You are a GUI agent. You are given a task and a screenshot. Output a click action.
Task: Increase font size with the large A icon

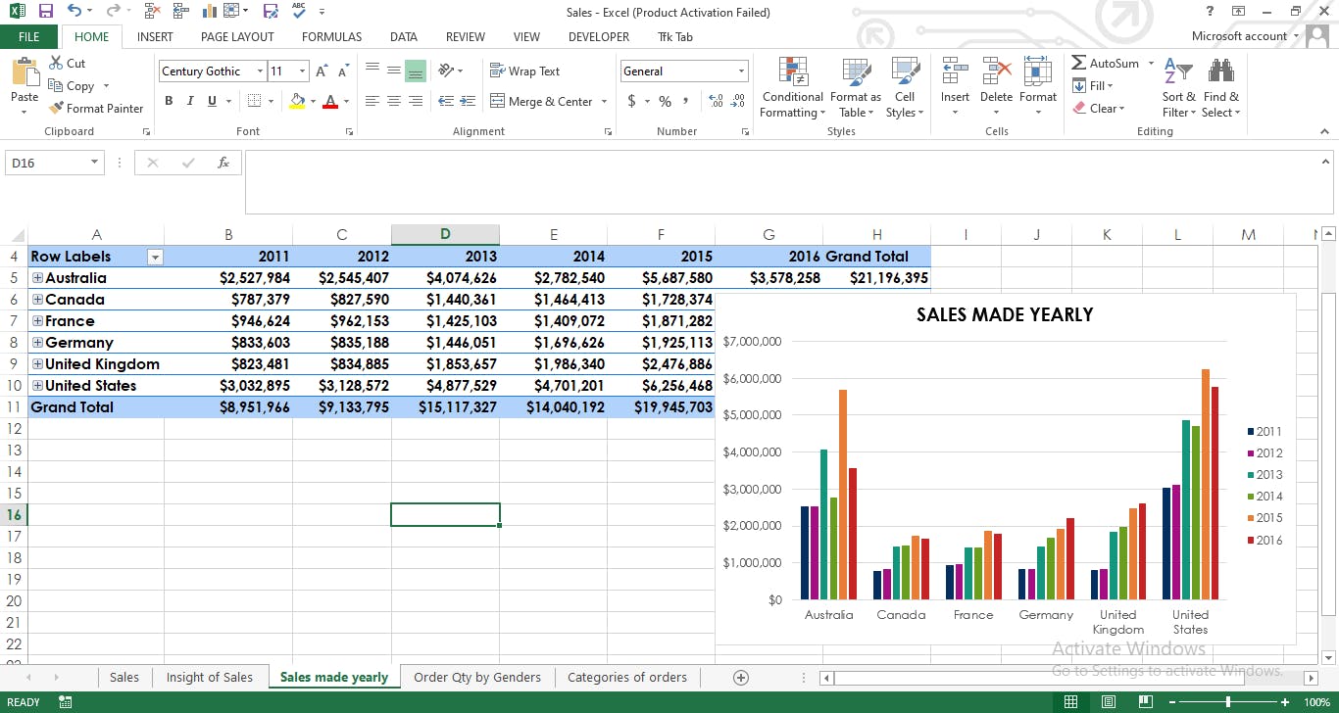click(x=322, y=71)
